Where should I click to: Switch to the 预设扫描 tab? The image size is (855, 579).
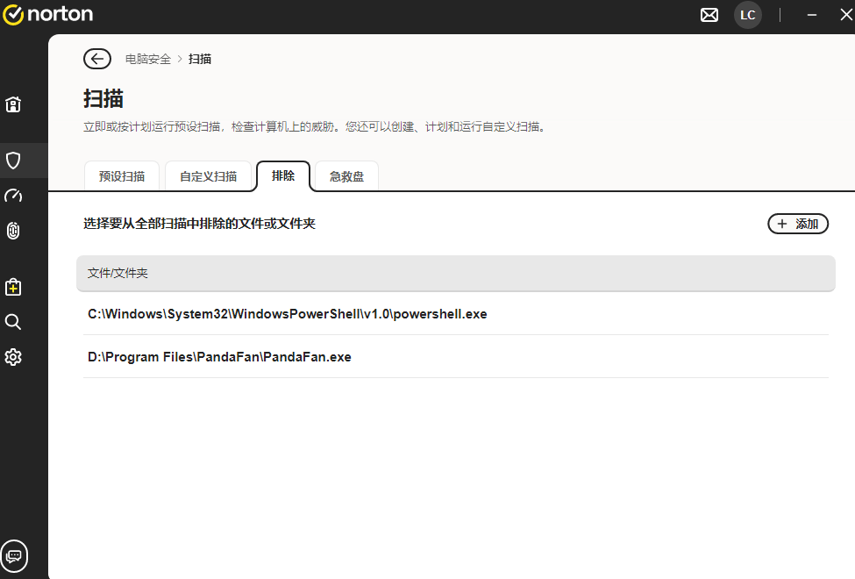pyautogui.click(x=122, y=176)
